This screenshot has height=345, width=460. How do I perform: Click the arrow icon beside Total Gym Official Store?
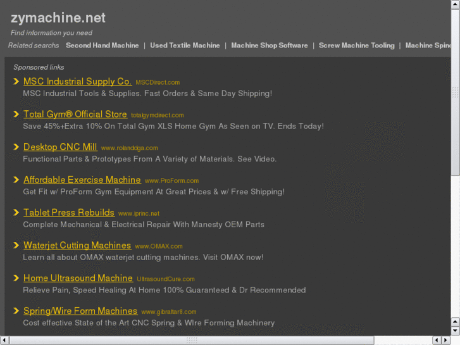(16, 114)
